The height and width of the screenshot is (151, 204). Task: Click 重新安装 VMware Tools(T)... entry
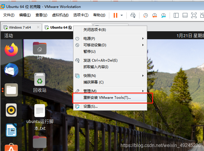click(110, 98)
